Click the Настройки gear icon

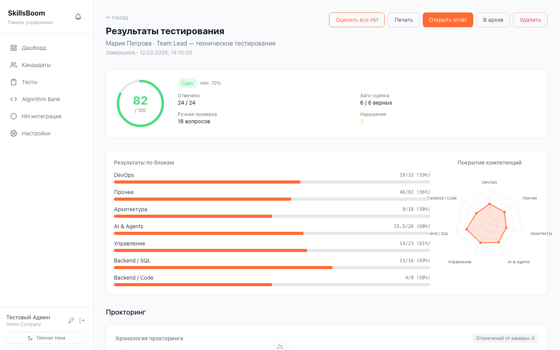pyautogui.click(x=14, y=133)
